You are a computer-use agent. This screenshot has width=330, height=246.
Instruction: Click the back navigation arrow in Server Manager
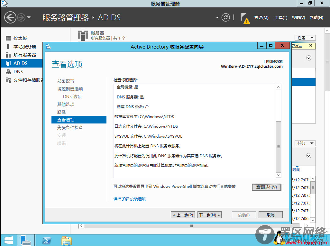[x=10, y=17]
